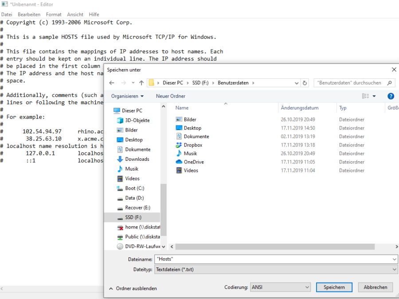This screenshot has width=399, height=299.
Task: Change encoding via the ANSI Codierung dropdown
Action: pos(280,287)
